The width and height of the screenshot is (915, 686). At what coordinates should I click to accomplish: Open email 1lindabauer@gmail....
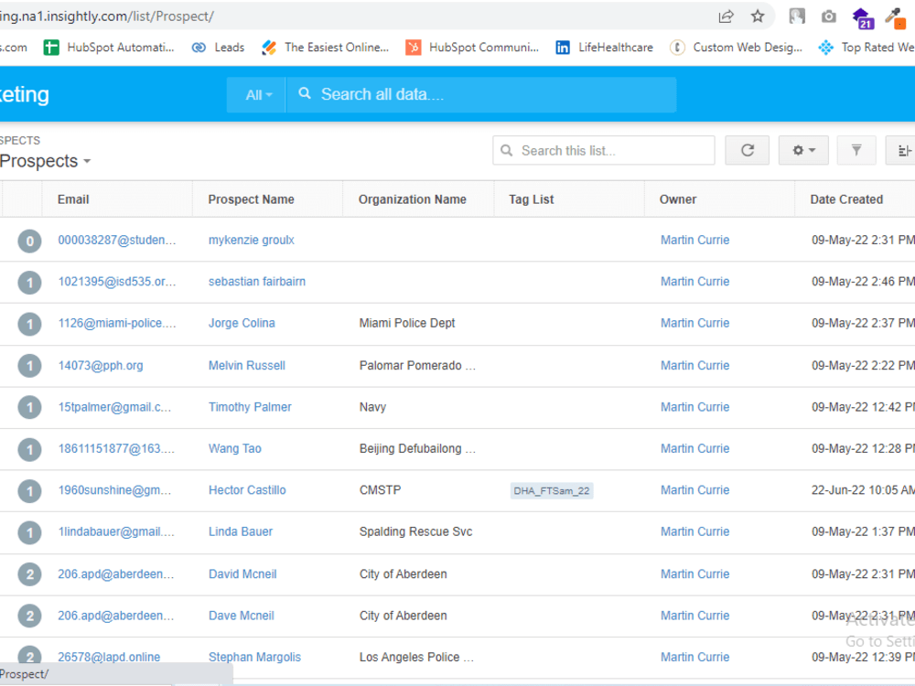(115, 531)
